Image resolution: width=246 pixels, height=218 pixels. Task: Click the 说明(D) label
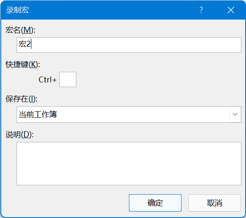coord(20,135)
